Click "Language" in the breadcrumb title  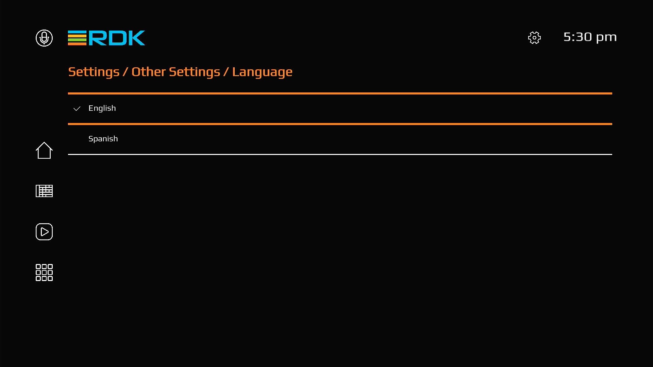click(262, 72)
